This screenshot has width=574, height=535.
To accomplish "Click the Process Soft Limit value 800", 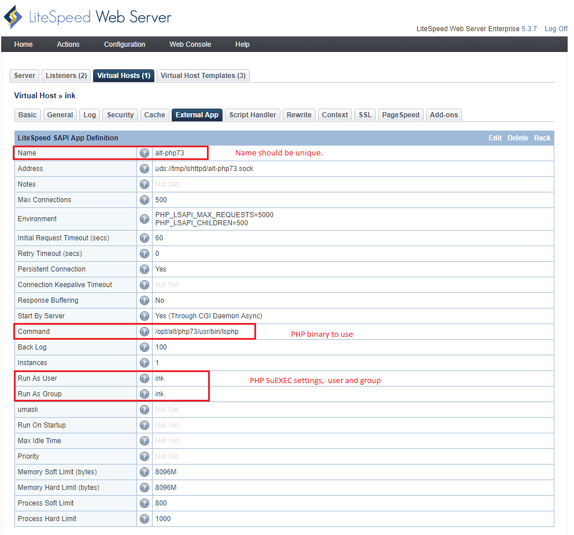I will [161, 503].
